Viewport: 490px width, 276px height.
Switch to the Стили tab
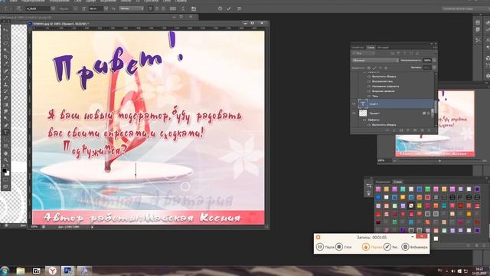[397, 182]
